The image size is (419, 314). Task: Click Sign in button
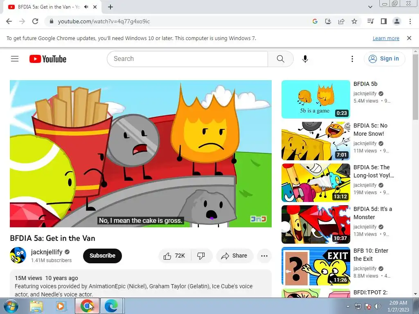[x=384, y=59]
